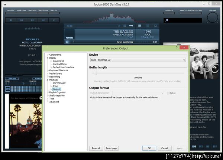
Task: Collapse the Display tree node
Action: pos(48,58)
